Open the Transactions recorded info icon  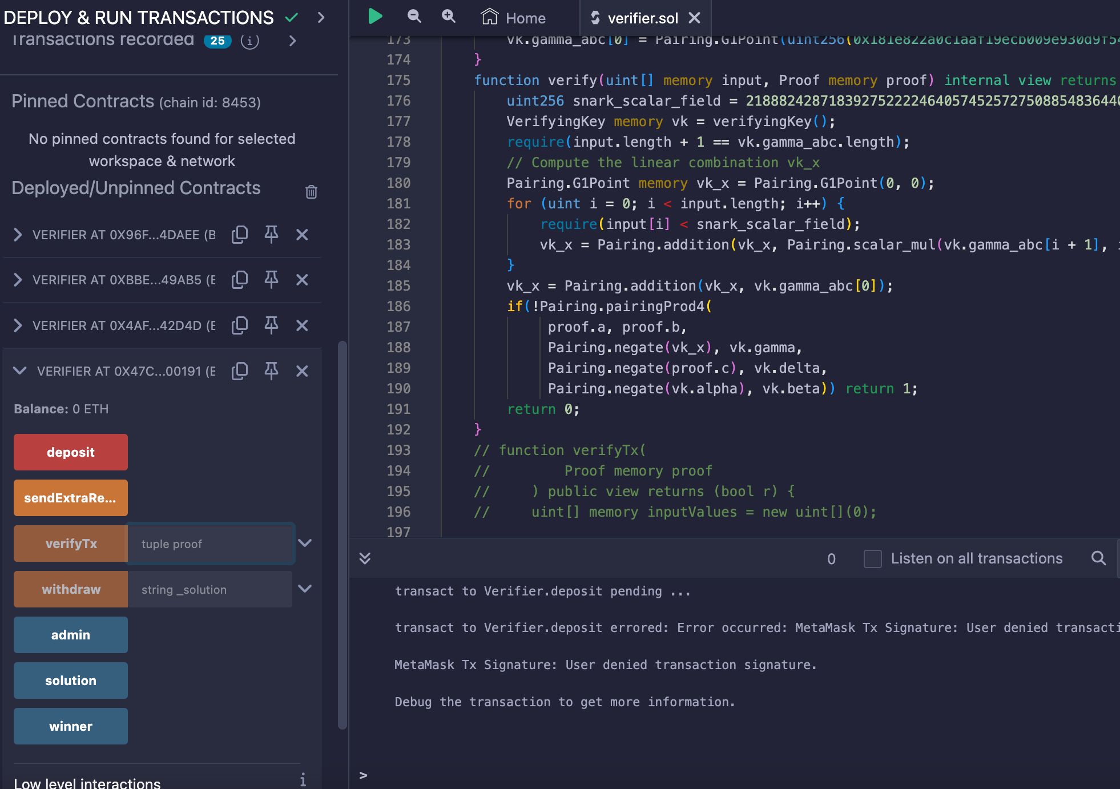[249, 41]
